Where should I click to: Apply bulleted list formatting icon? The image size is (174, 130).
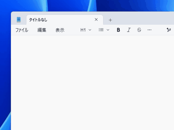coord(101,30)
